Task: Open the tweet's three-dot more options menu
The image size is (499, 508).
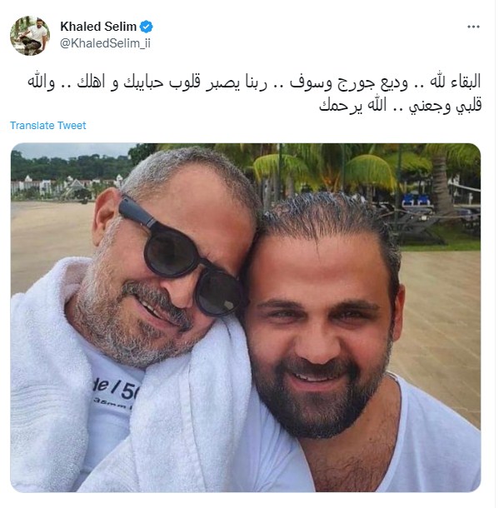Action: coord(472,27)
